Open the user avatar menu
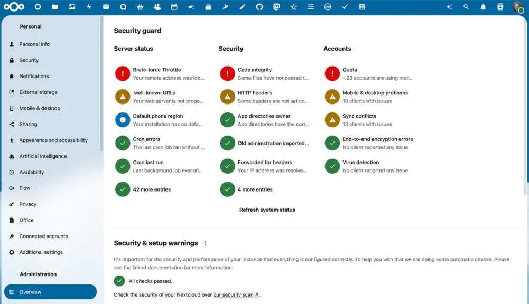The width and height of the screenshot is (529, 304). (517, 7)
